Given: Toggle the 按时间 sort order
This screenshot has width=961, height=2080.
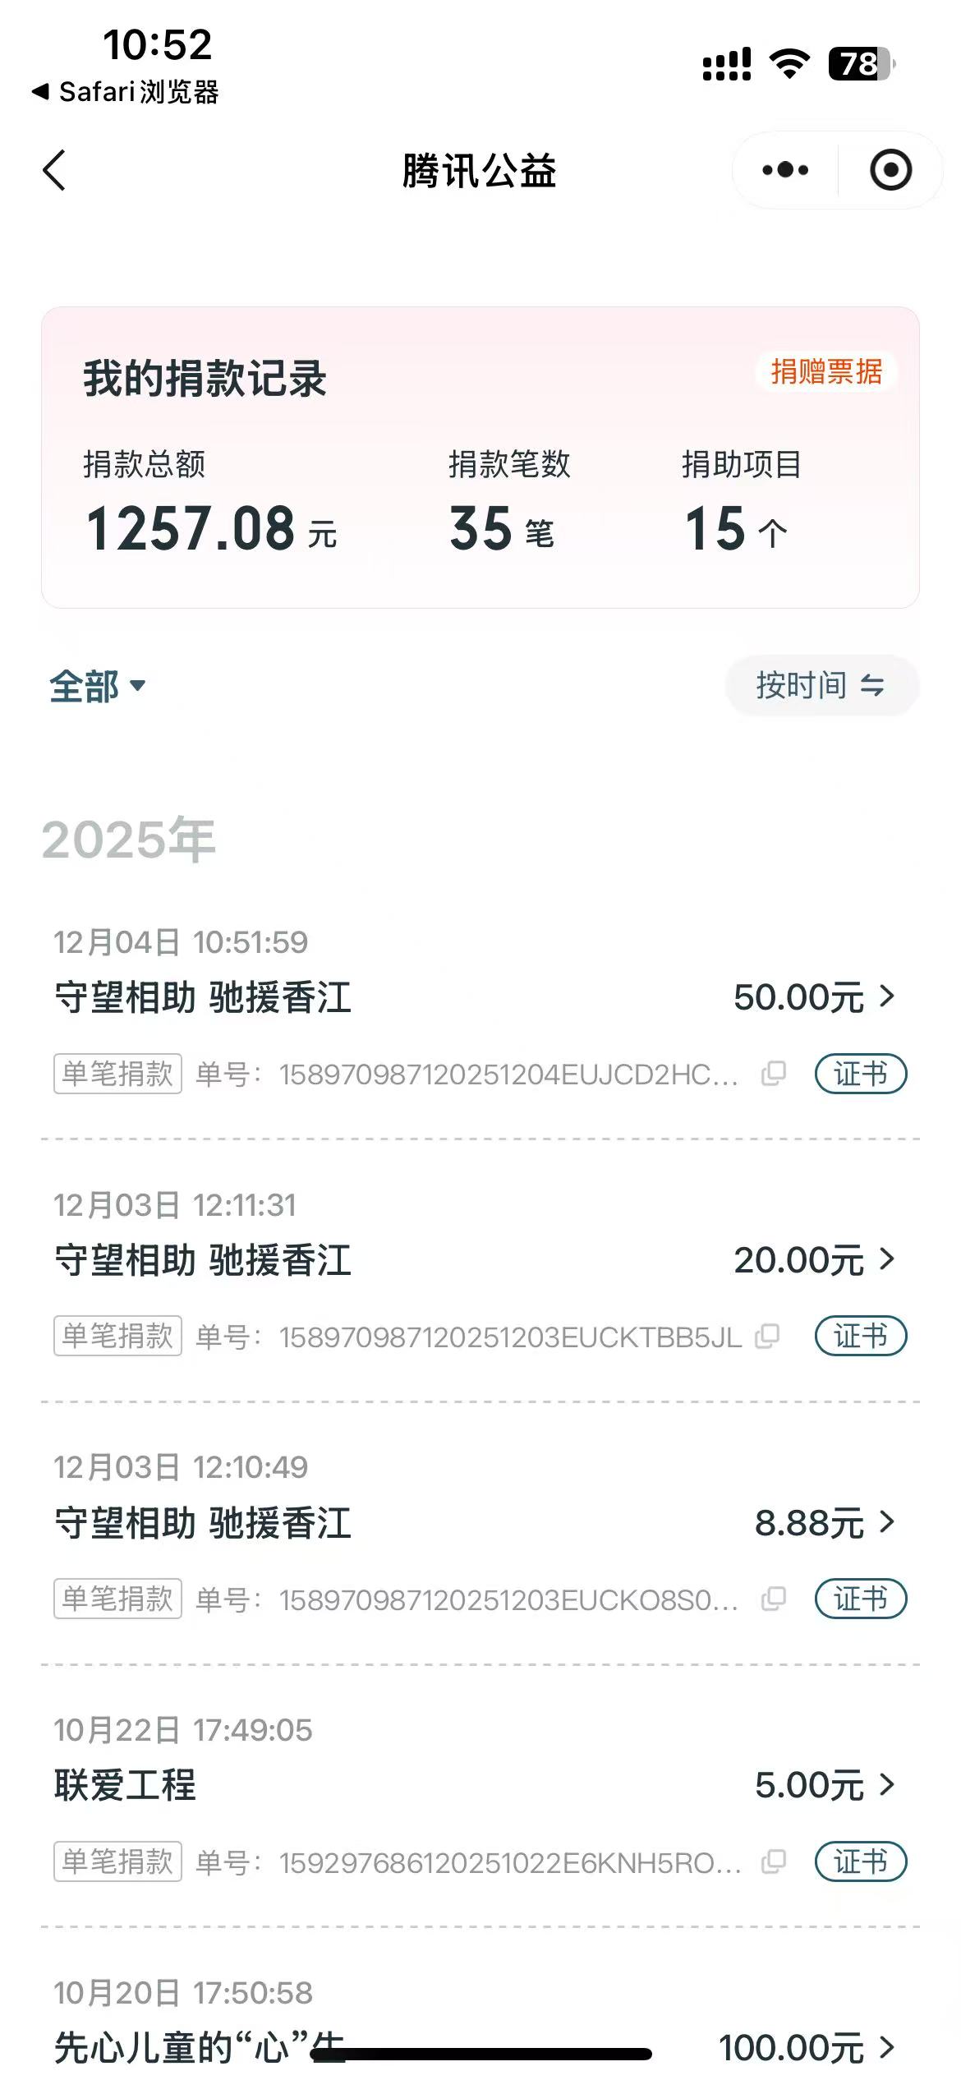Looking at the screenshot, I should point(821,685).
